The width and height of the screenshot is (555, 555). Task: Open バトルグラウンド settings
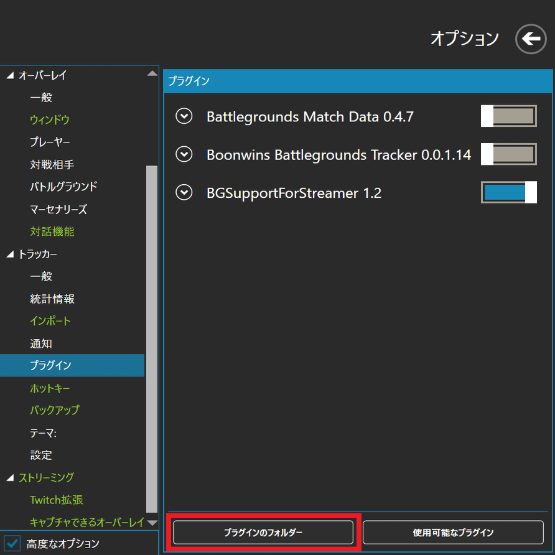pos(63,187)
